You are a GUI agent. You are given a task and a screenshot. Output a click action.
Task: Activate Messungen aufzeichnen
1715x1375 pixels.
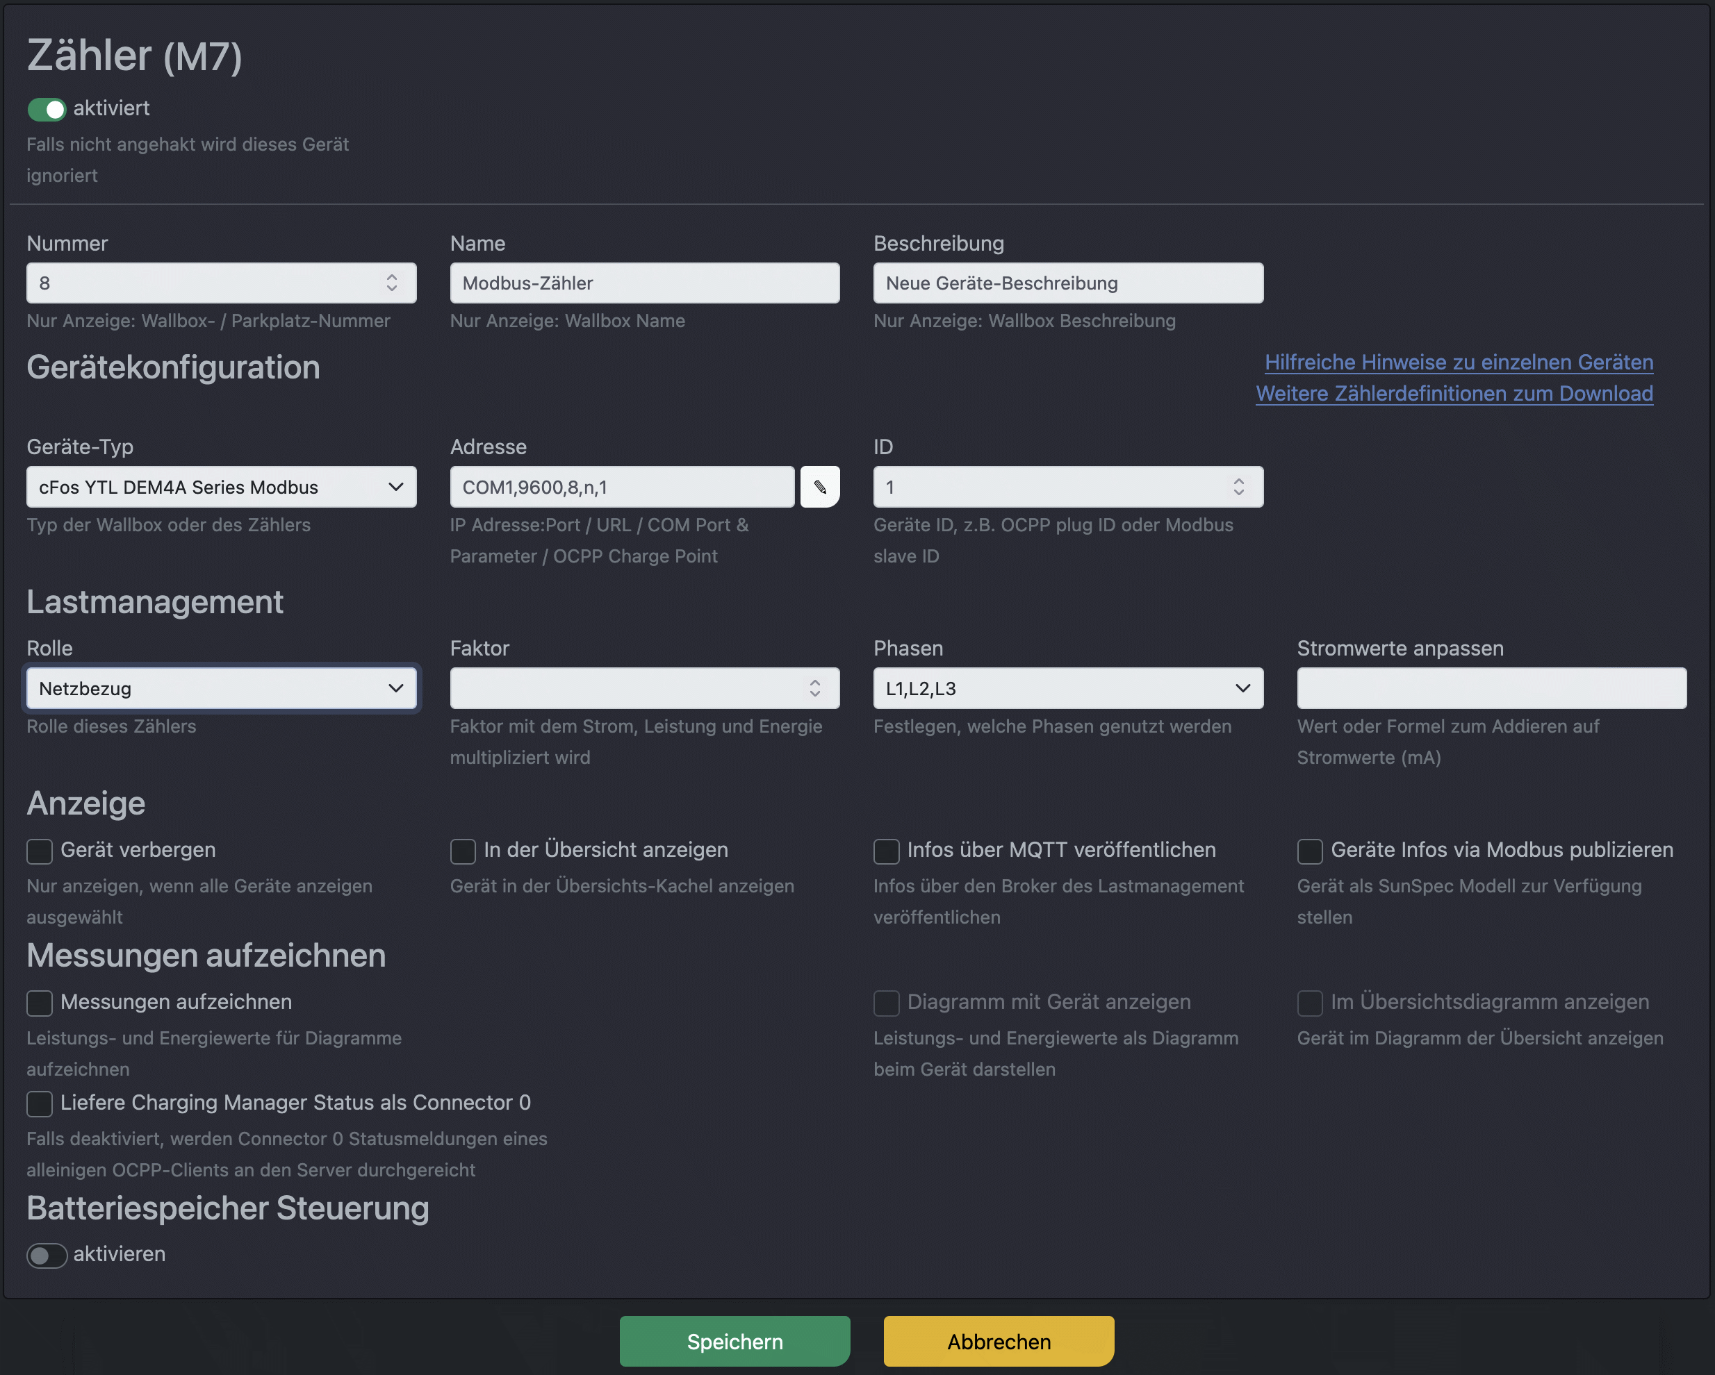pos(39,1003)
